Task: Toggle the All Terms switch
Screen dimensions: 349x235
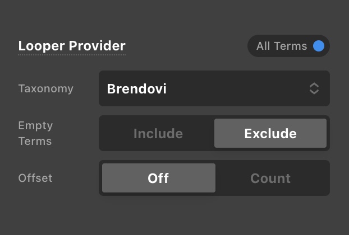Action: pos(288,46)
